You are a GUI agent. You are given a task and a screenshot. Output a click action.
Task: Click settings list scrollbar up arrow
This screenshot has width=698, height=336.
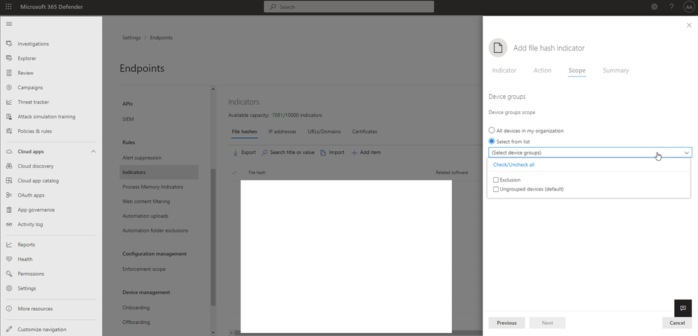coord(213,89)
